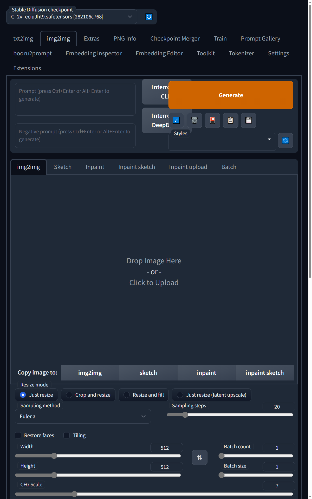Swap width and height with arrows icon
Viewport: 312px width, 499px height.
(x=200, y=457)
